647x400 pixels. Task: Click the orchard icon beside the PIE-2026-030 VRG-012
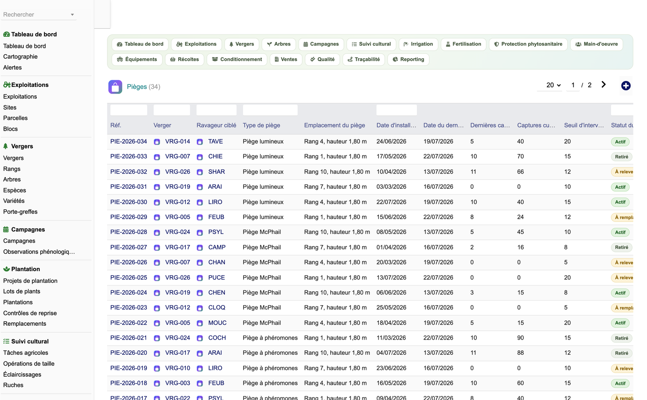(x=157, y=202)
